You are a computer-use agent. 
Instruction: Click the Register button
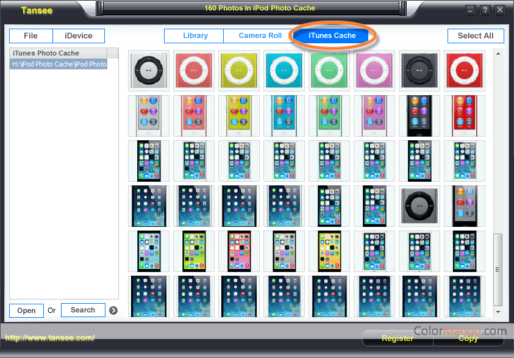pos(397,338)
